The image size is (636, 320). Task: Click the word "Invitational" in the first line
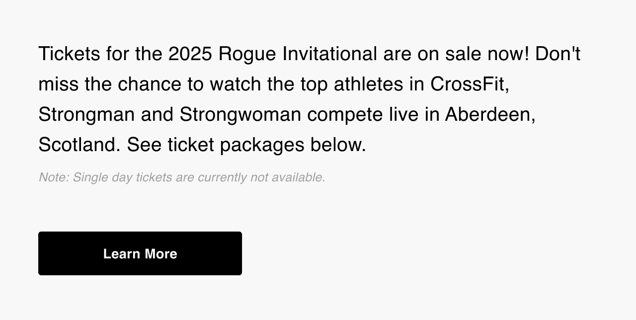(330, 54)
